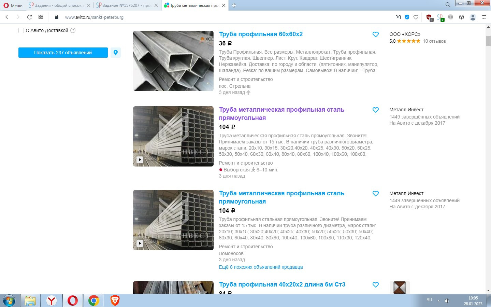Play video on the Ломоносов listing thumbnail

click(140, 243)
